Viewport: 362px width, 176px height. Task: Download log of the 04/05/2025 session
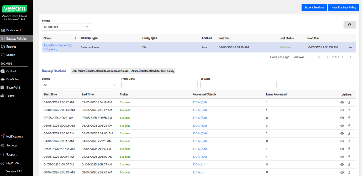point(349,141)
